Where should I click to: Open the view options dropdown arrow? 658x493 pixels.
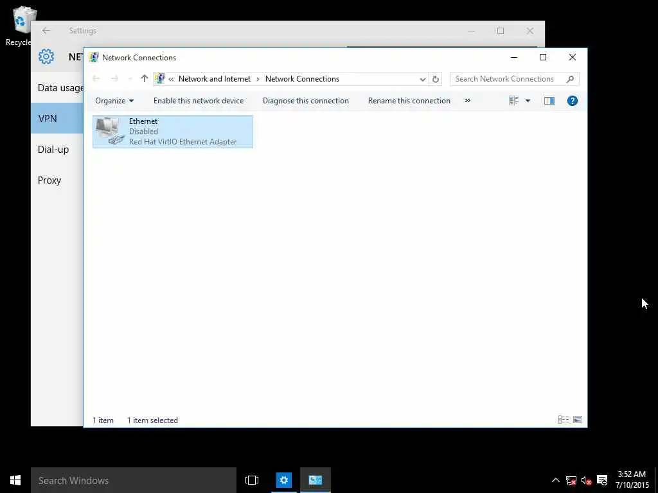point(528,101)
